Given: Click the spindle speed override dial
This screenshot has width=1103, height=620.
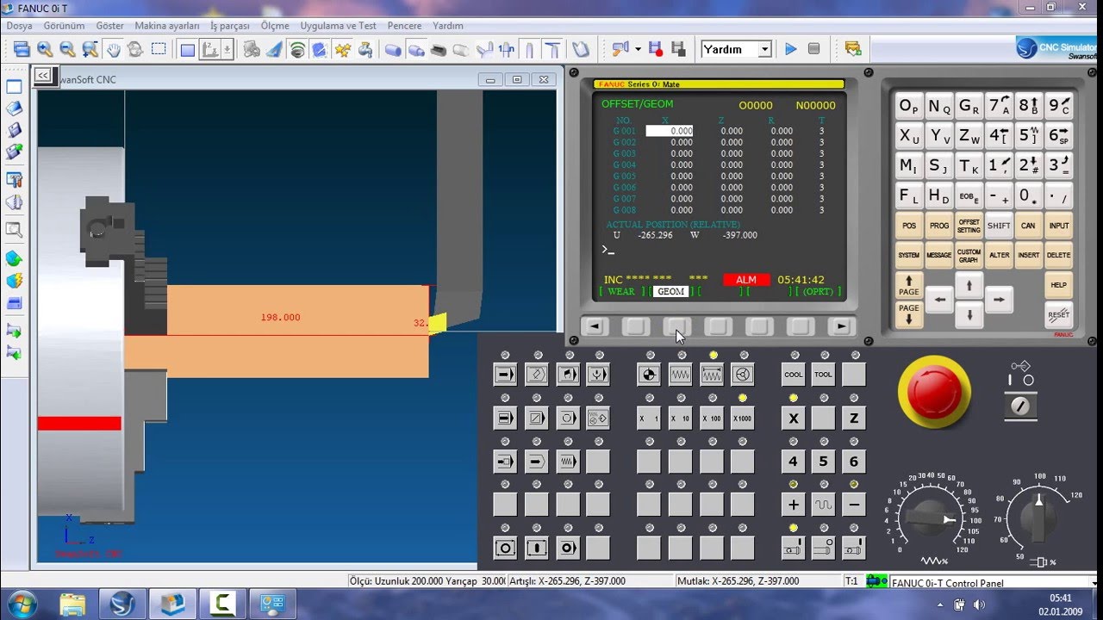Looking at the screenshot, I should pos(1038,518).
